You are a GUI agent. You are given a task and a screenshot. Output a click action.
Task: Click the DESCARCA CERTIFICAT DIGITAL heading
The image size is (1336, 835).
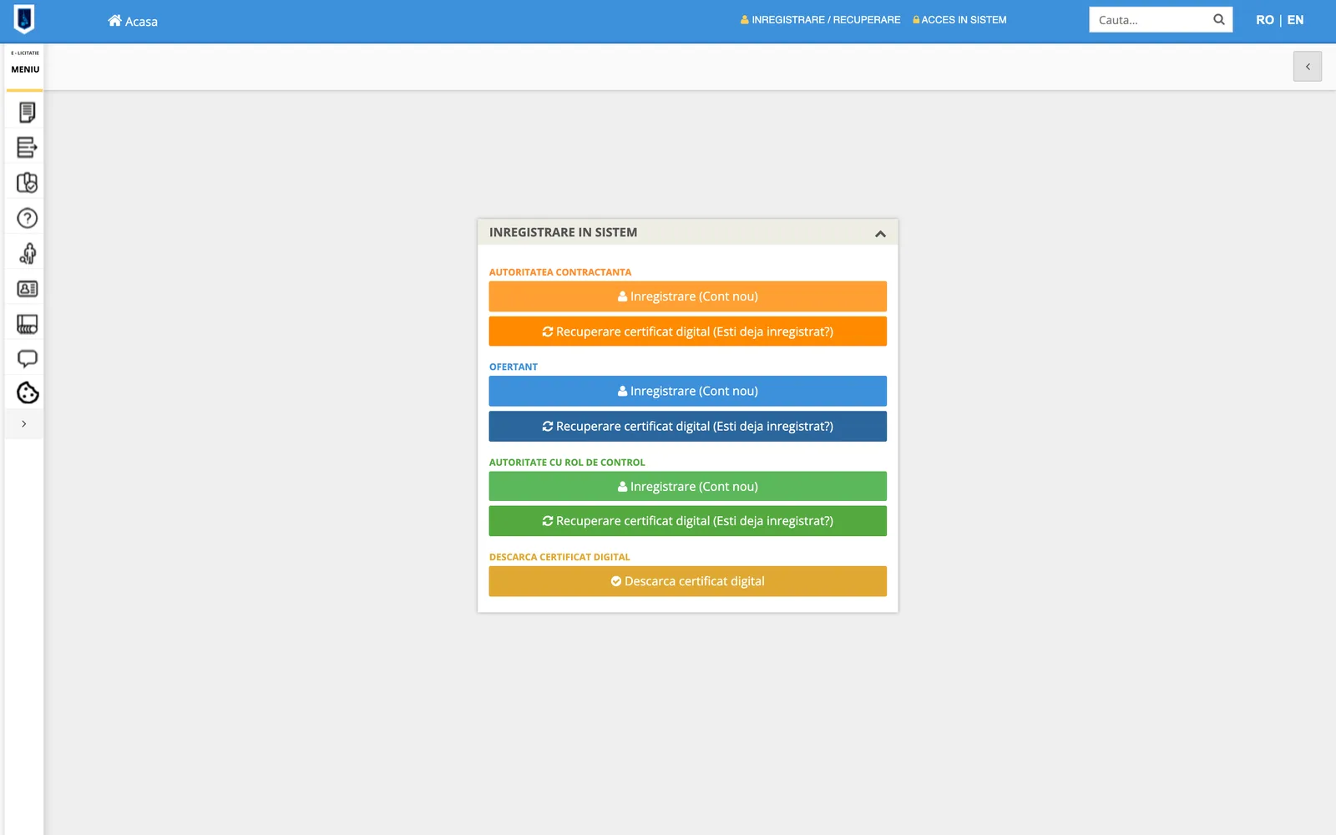[x=559, y=557]
